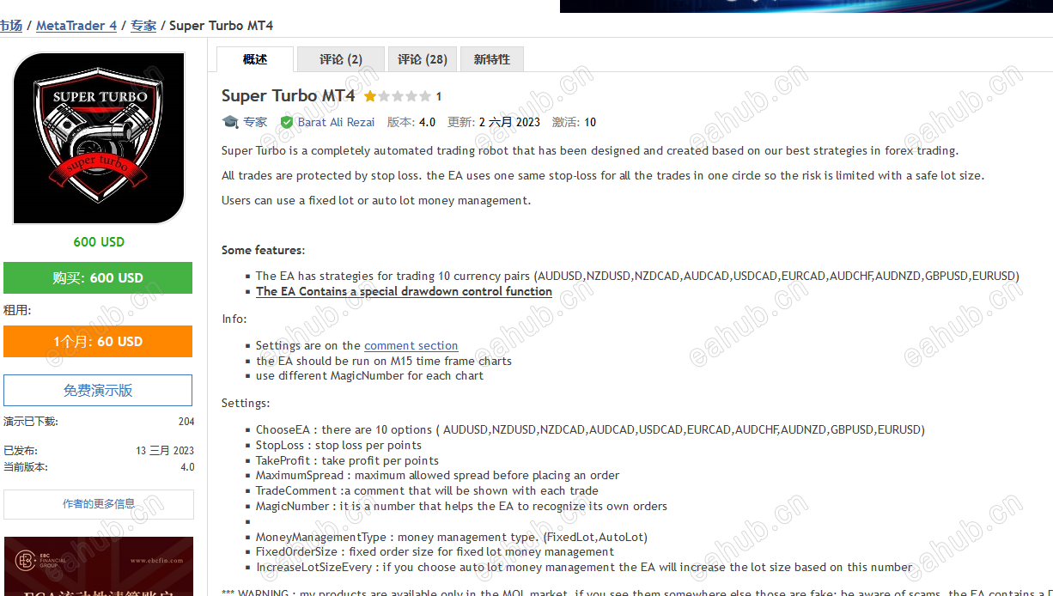Click the MoneyManagementType setting line
The height and width of the screenshot is (596, 1053).
pos(452,537)
